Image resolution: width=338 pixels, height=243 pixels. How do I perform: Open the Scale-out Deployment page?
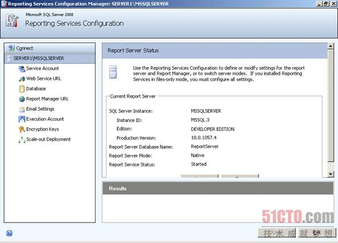[x=48, y=139]
